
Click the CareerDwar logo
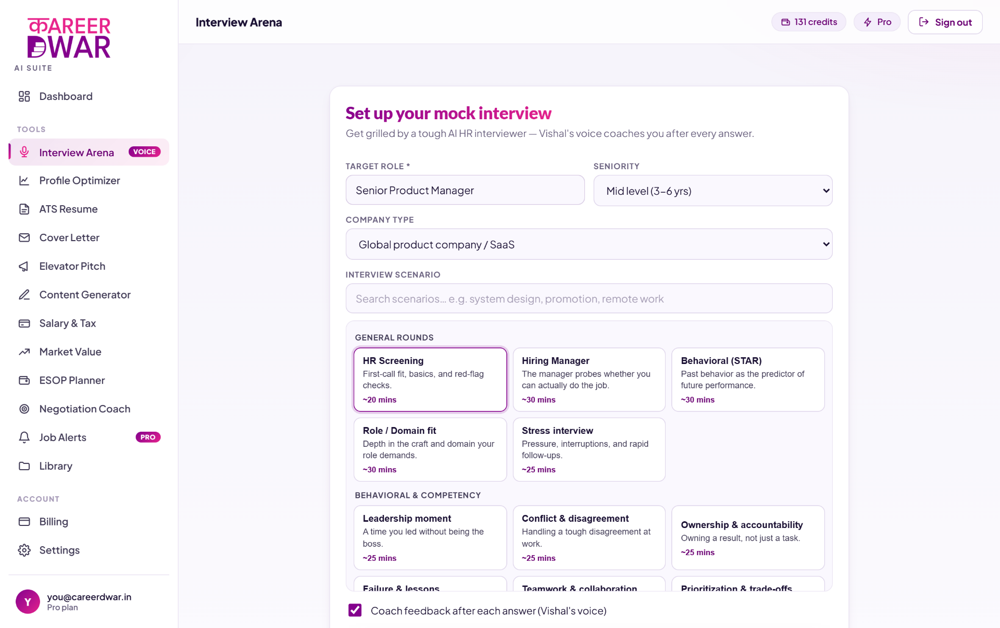[69, 38]
